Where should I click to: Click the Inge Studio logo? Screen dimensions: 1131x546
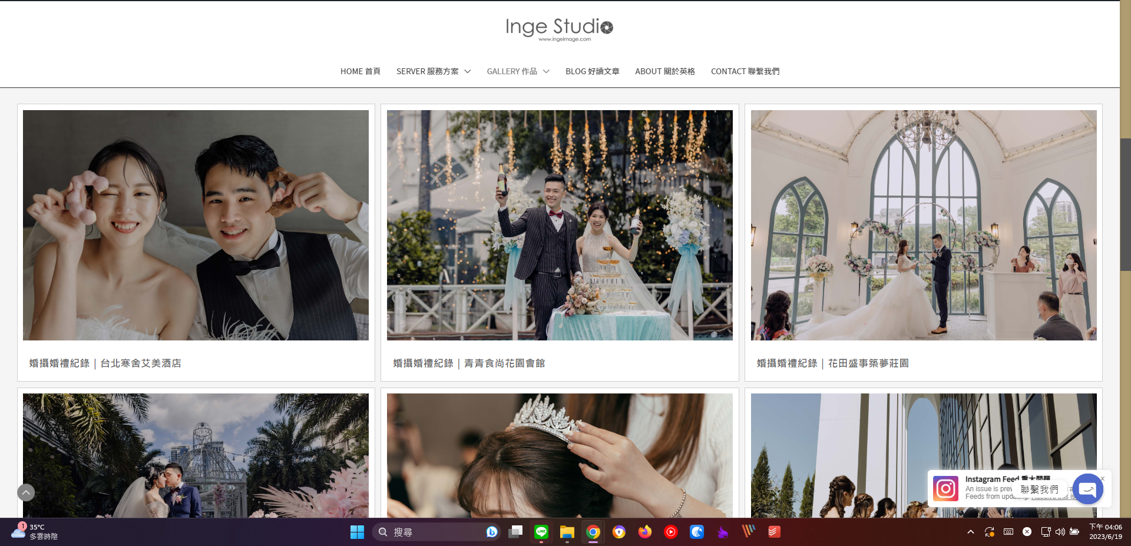(559, 29)
